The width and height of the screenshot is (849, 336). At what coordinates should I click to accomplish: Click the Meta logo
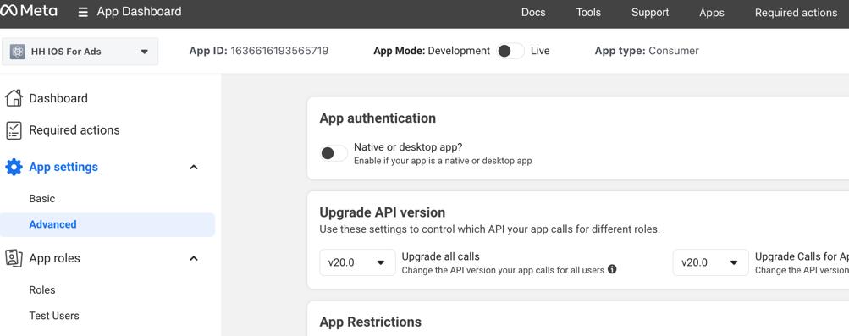coord(28,11)
